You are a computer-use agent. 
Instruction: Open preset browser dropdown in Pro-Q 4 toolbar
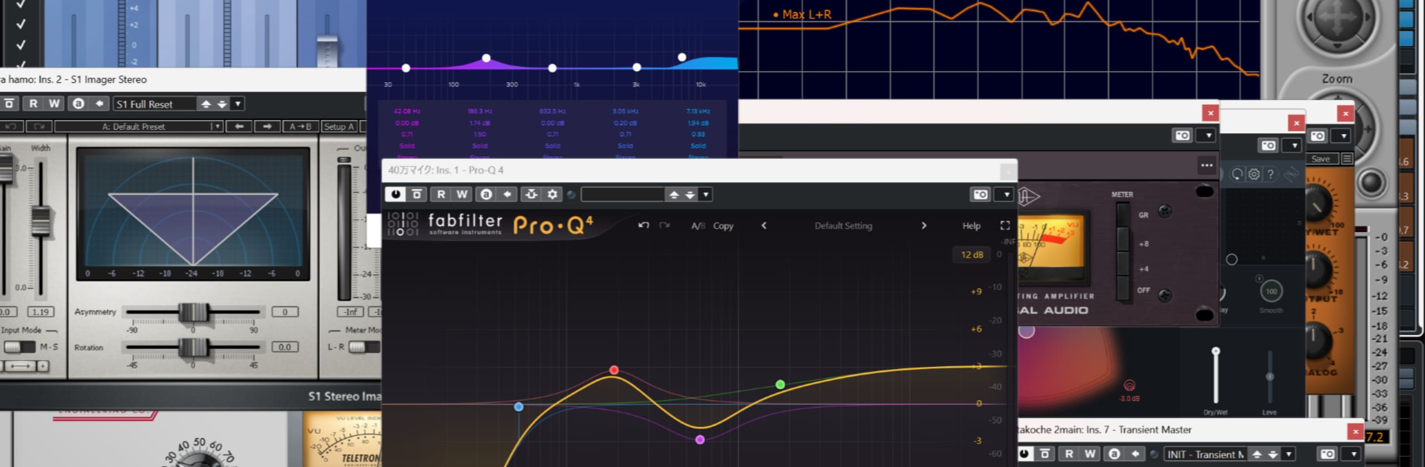pyautogui.click(x=705, y=195)
